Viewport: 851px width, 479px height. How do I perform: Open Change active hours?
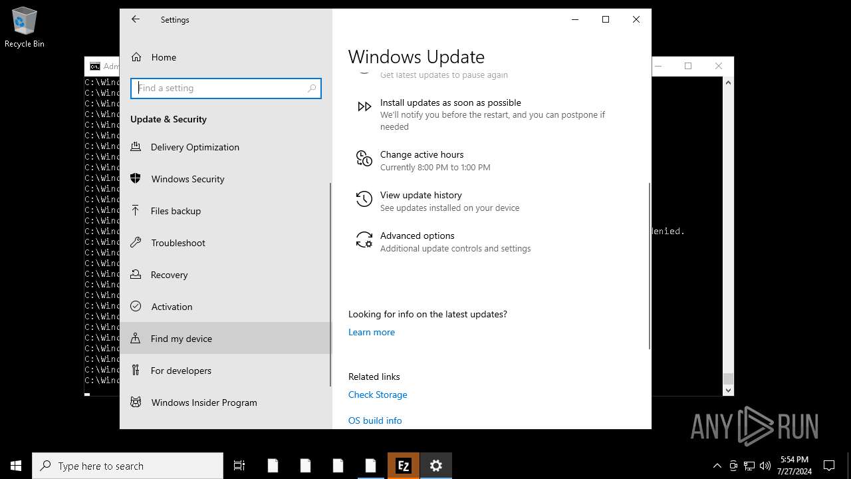[x=422, y=154]
